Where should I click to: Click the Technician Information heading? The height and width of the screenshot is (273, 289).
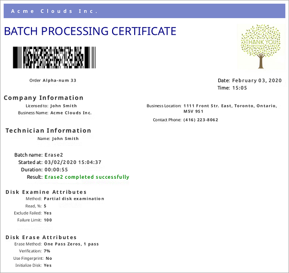tap(48, 131)
